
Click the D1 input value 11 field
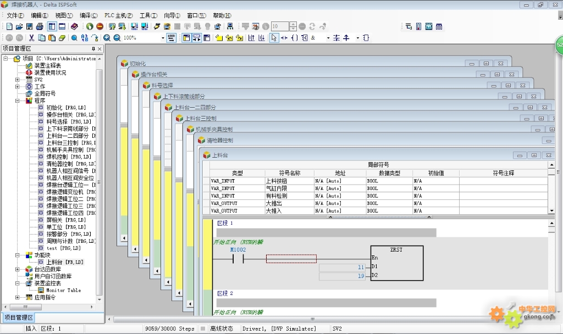click(342, 268)
